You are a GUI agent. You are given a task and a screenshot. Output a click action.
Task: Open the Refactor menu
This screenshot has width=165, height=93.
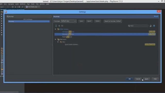pos(23,4)
